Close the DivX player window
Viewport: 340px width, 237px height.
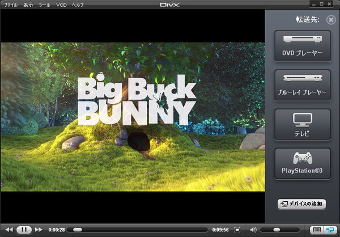pos(330,4)
